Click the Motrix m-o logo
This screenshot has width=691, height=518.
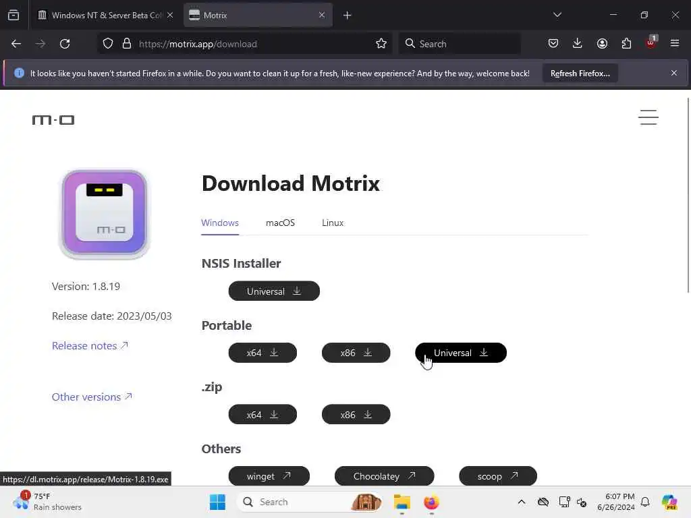pos(53,120)
